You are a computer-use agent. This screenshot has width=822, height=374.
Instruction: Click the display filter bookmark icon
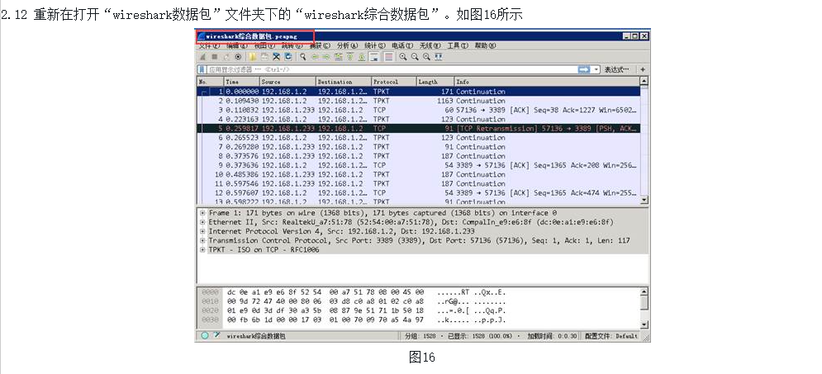[202, 69]
